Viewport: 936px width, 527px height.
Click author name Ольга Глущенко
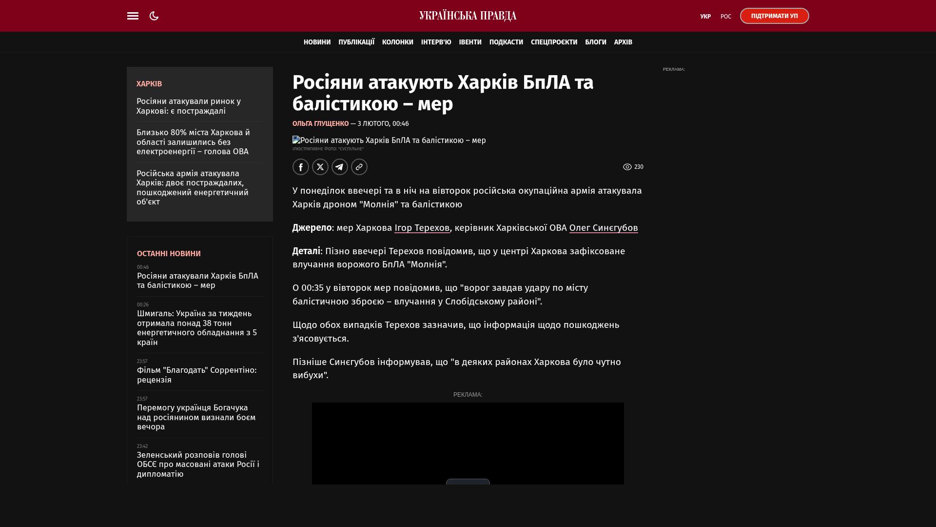point(320,124)
